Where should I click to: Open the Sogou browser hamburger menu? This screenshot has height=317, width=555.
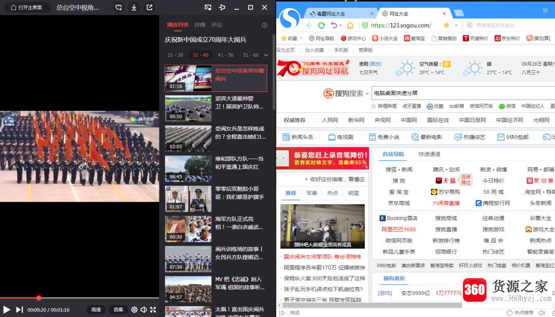click(x=545, y=11)
